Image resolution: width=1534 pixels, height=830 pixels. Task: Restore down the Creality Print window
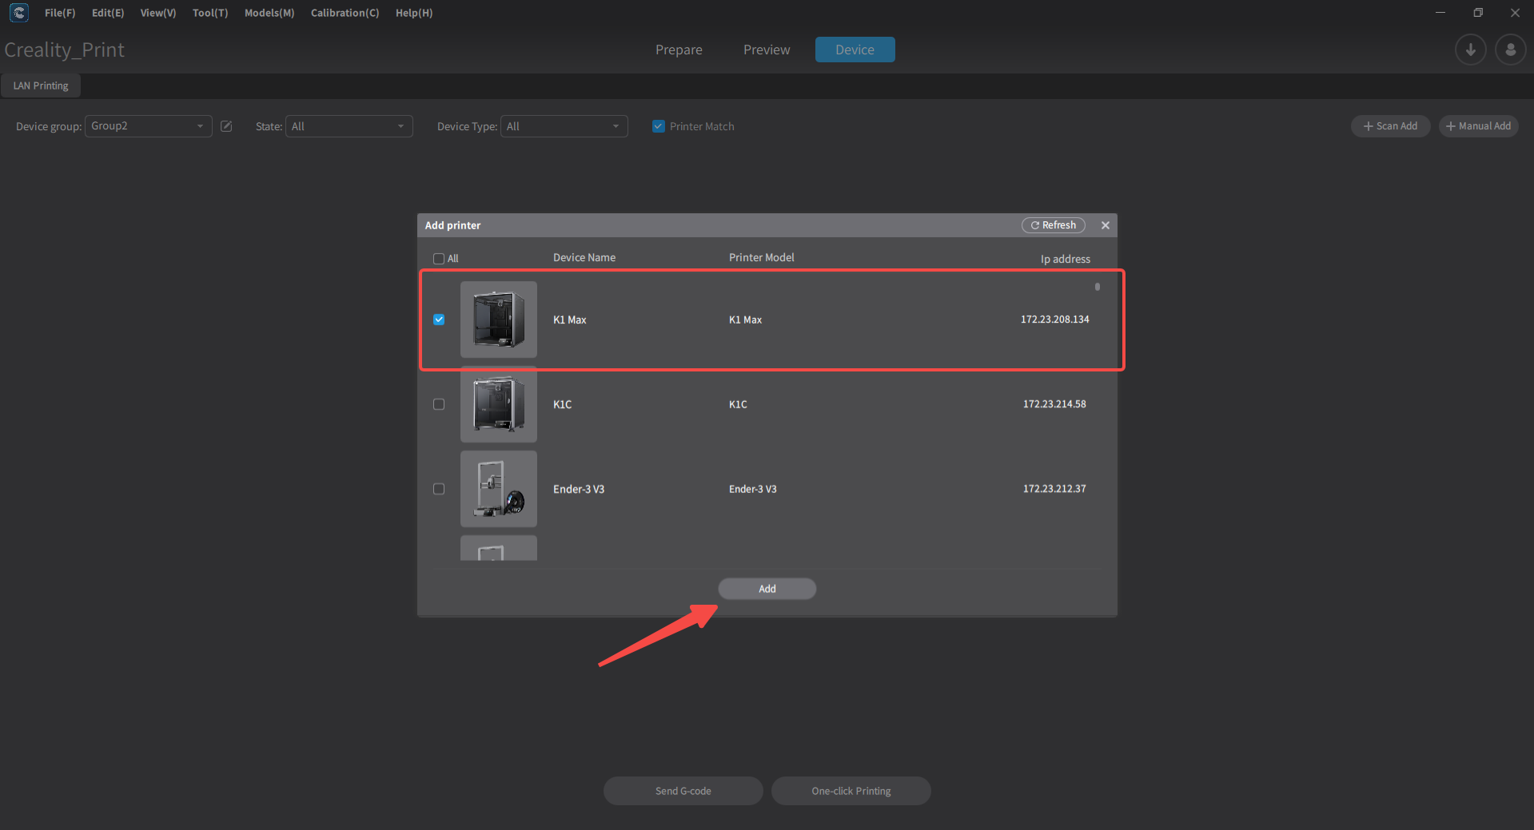coord(1477,13)
